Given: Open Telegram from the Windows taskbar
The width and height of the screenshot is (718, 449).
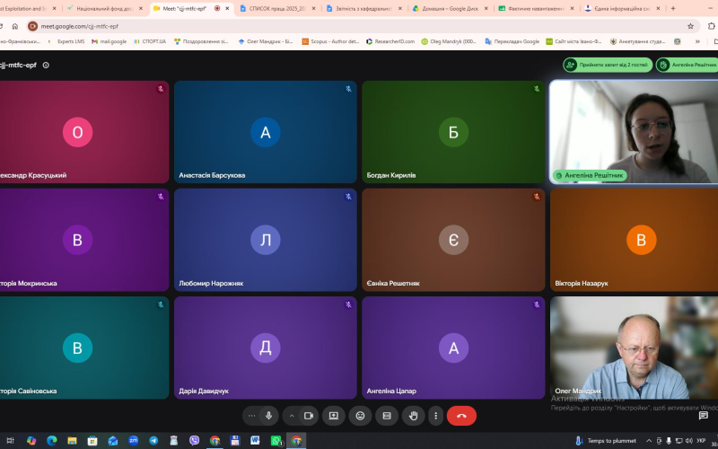Looking at the screenshot, I should [x=153, y=441].
